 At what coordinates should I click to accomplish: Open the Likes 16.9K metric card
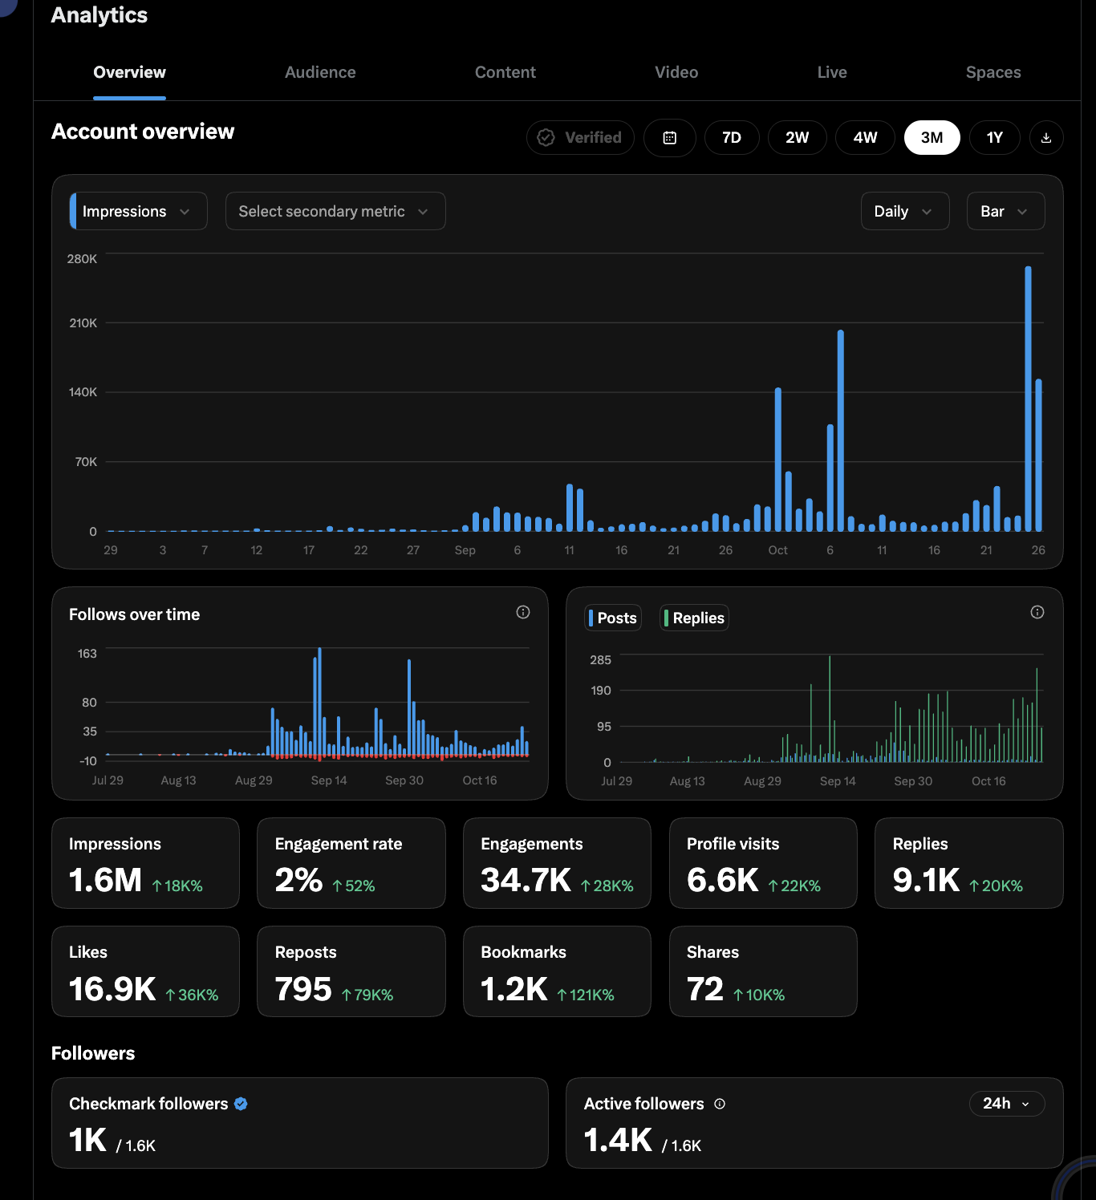coord(145,971)
